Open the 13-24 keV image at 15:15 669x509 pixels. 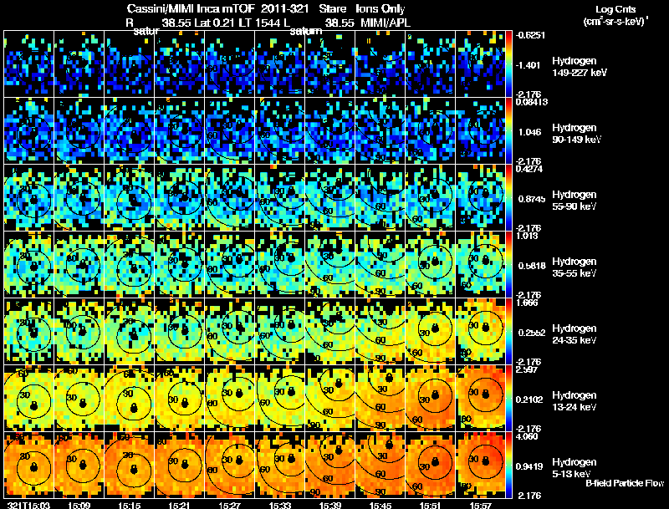[130, 399]
